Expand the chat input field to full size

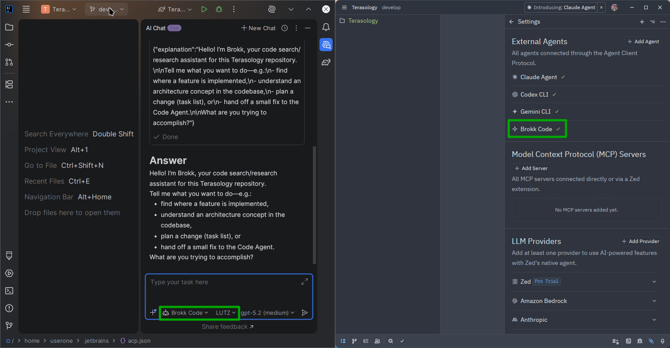click(x=305, y=282)
